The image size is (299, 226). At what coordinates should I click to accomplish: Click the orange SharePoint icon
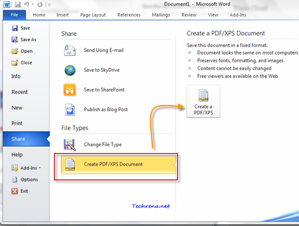point(69,90)
